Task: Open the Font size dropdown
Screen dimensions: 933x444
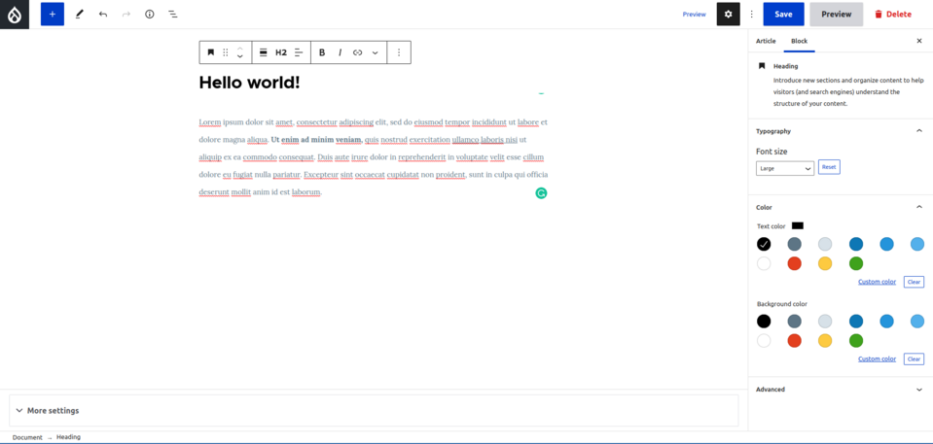Action: click(x=785, y=168)
